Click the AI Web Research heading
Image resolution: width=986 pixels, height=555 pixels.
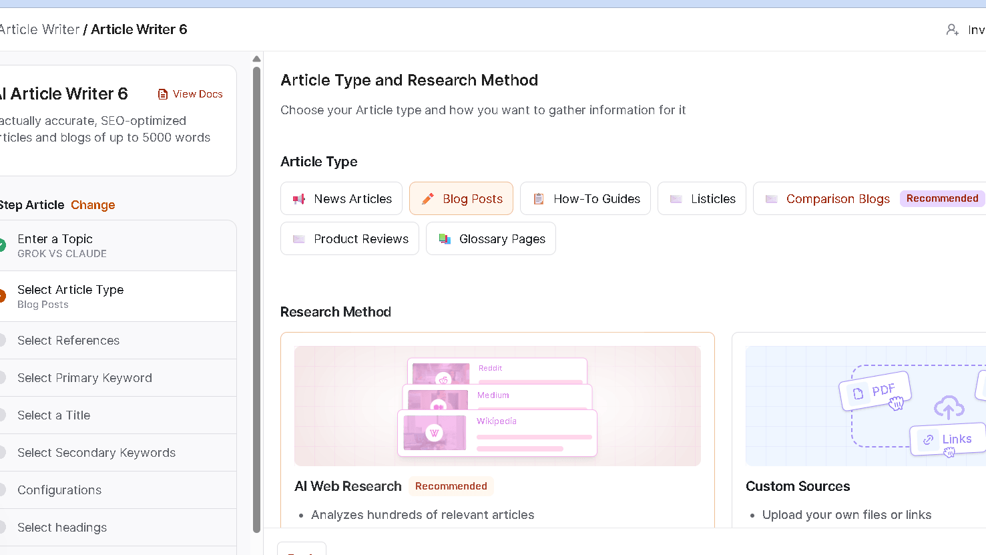(x=348, y=486)
